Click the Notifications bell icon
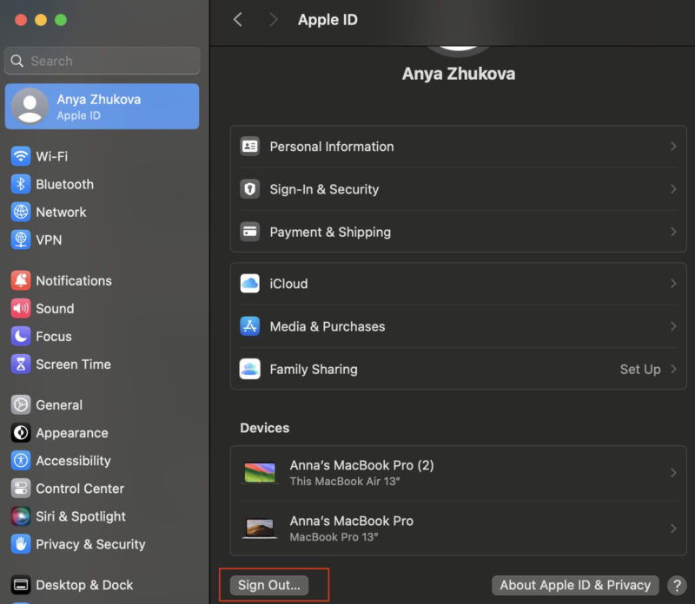 21,280
